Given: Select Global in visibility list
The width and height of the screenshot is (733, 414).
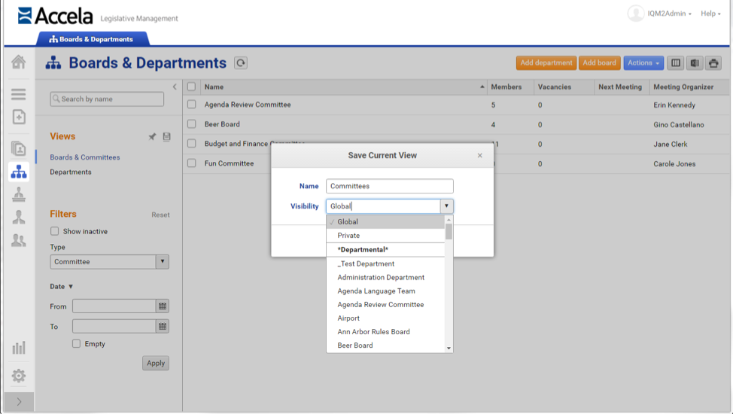Looking at the screenshot, I should click(x=385, y=222).
